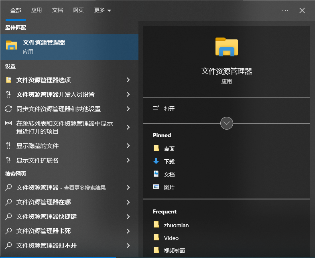The image size is (315, 258).
Task: Expand arrow for 显示文件扩展名
Action: click(x=128, y=160)
